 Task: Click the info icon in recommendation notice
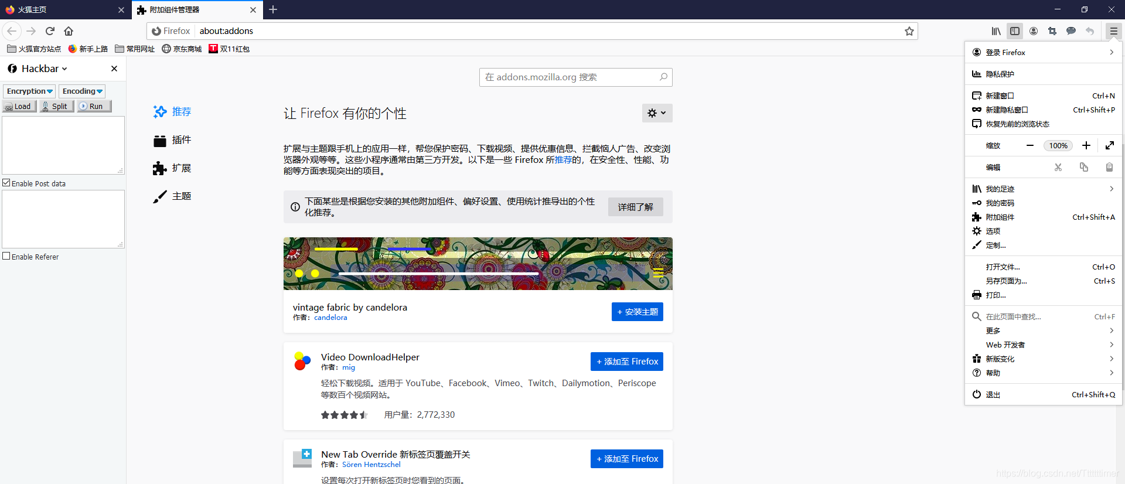pyautogui.click(x=295, y=207)
